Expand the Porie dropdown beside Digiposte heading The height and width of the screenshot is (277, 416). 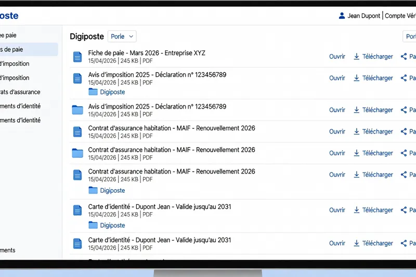click(122, 36)
